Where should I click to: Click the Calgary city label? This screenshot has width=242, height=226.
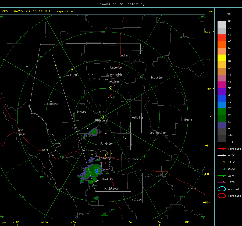pyautogui.click(x=105, y=158)
